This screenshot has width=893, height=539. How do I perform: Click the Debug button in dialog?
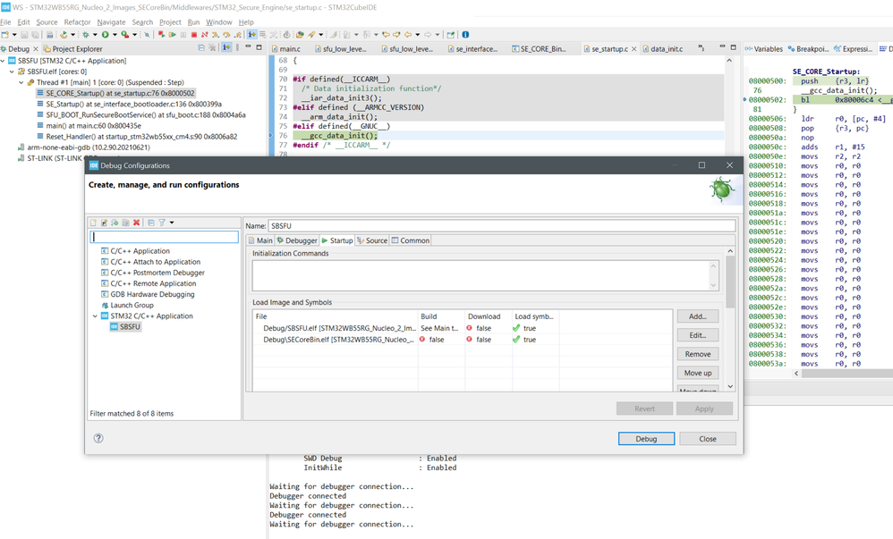(646, 439)
